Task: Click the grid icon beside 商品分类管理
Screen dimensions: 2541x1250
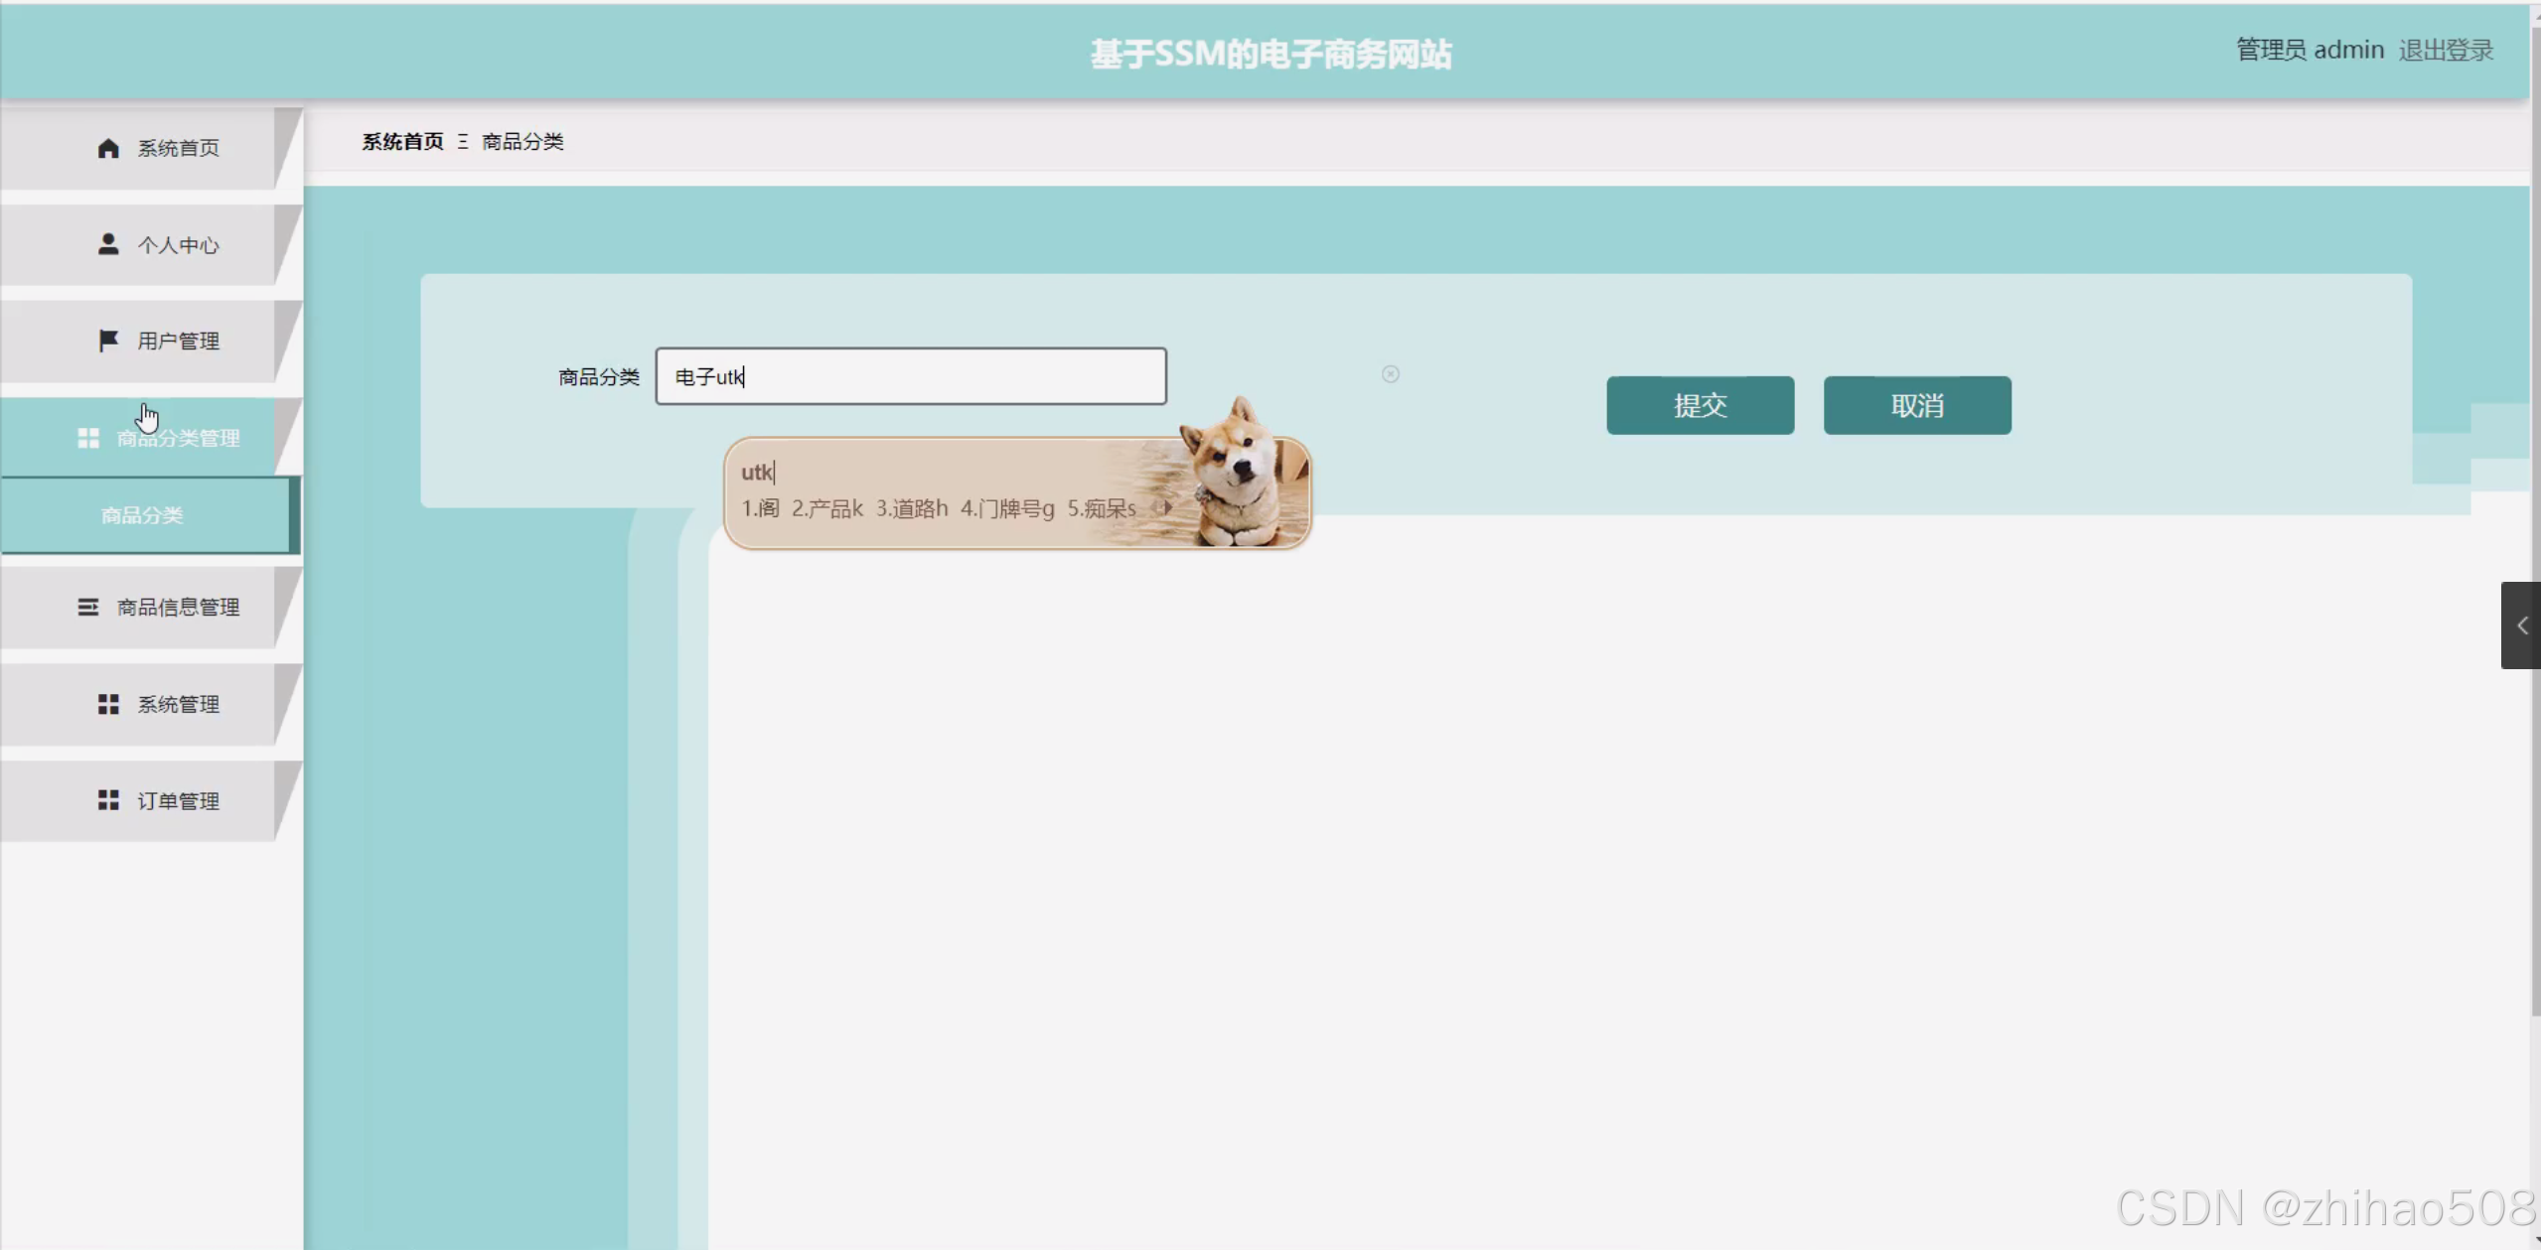Action: click(88, 438)
